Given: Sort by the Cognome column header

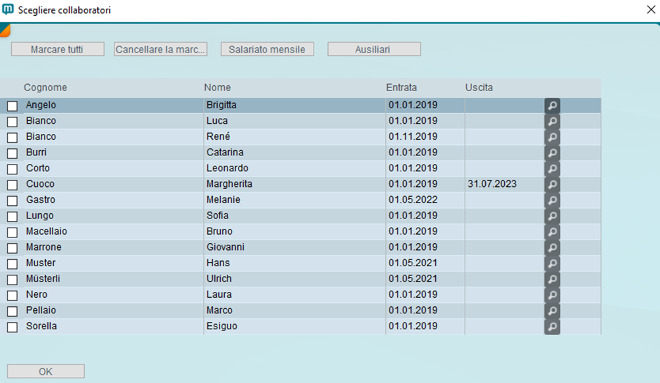Looking at the screenshot, I should tap(45, 87).
